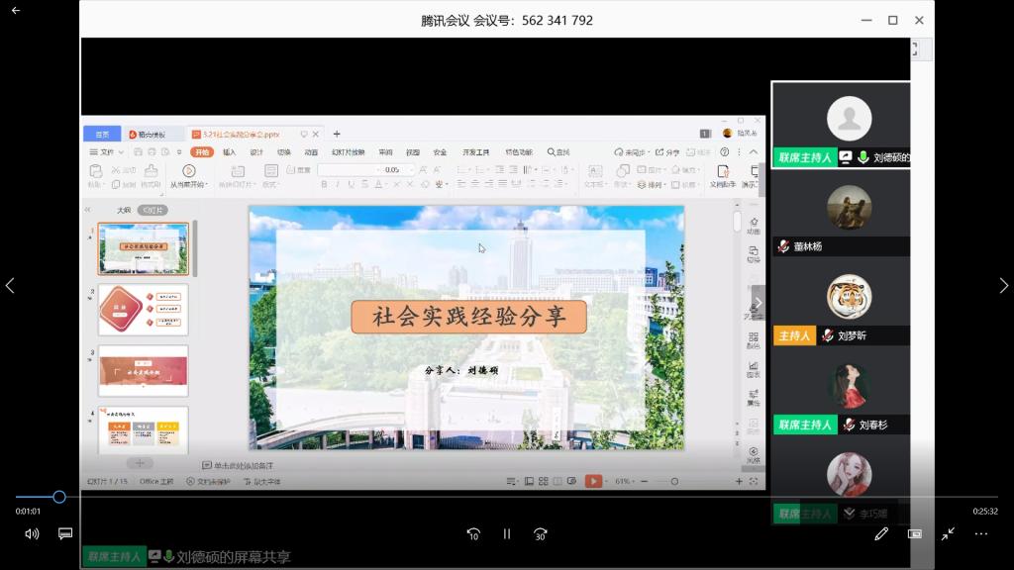
Task: Open the more options ellipsis menu
Action: (981, 533)
